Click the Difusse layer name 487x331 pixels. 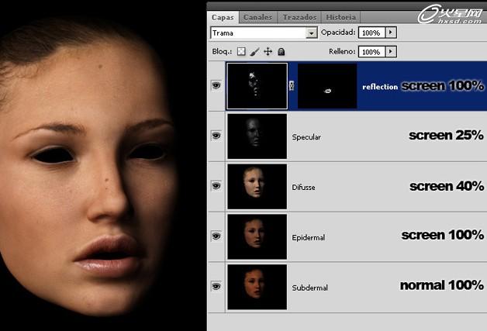click(303, 188)
